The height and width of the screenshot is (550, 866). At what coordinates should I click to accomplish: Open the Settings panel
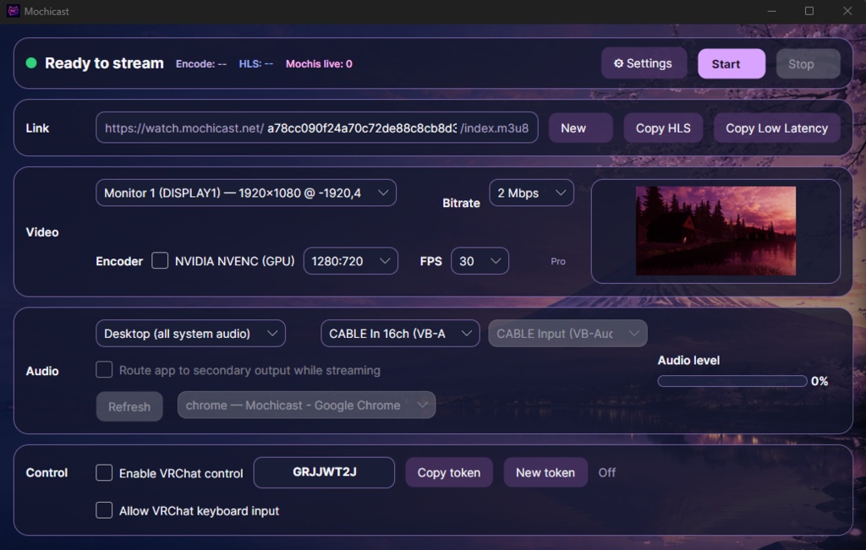644,63
